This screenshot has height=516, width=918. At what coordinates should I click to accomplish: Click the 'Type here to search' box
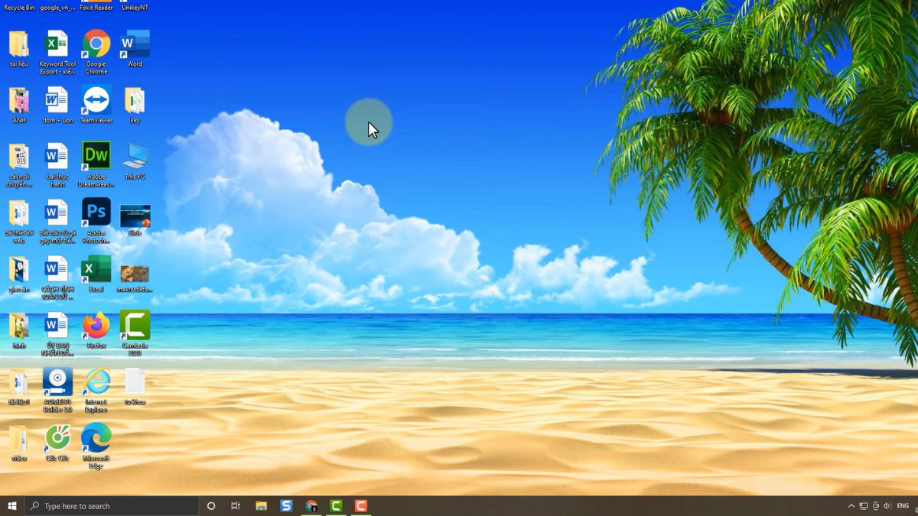click(112, 506)
